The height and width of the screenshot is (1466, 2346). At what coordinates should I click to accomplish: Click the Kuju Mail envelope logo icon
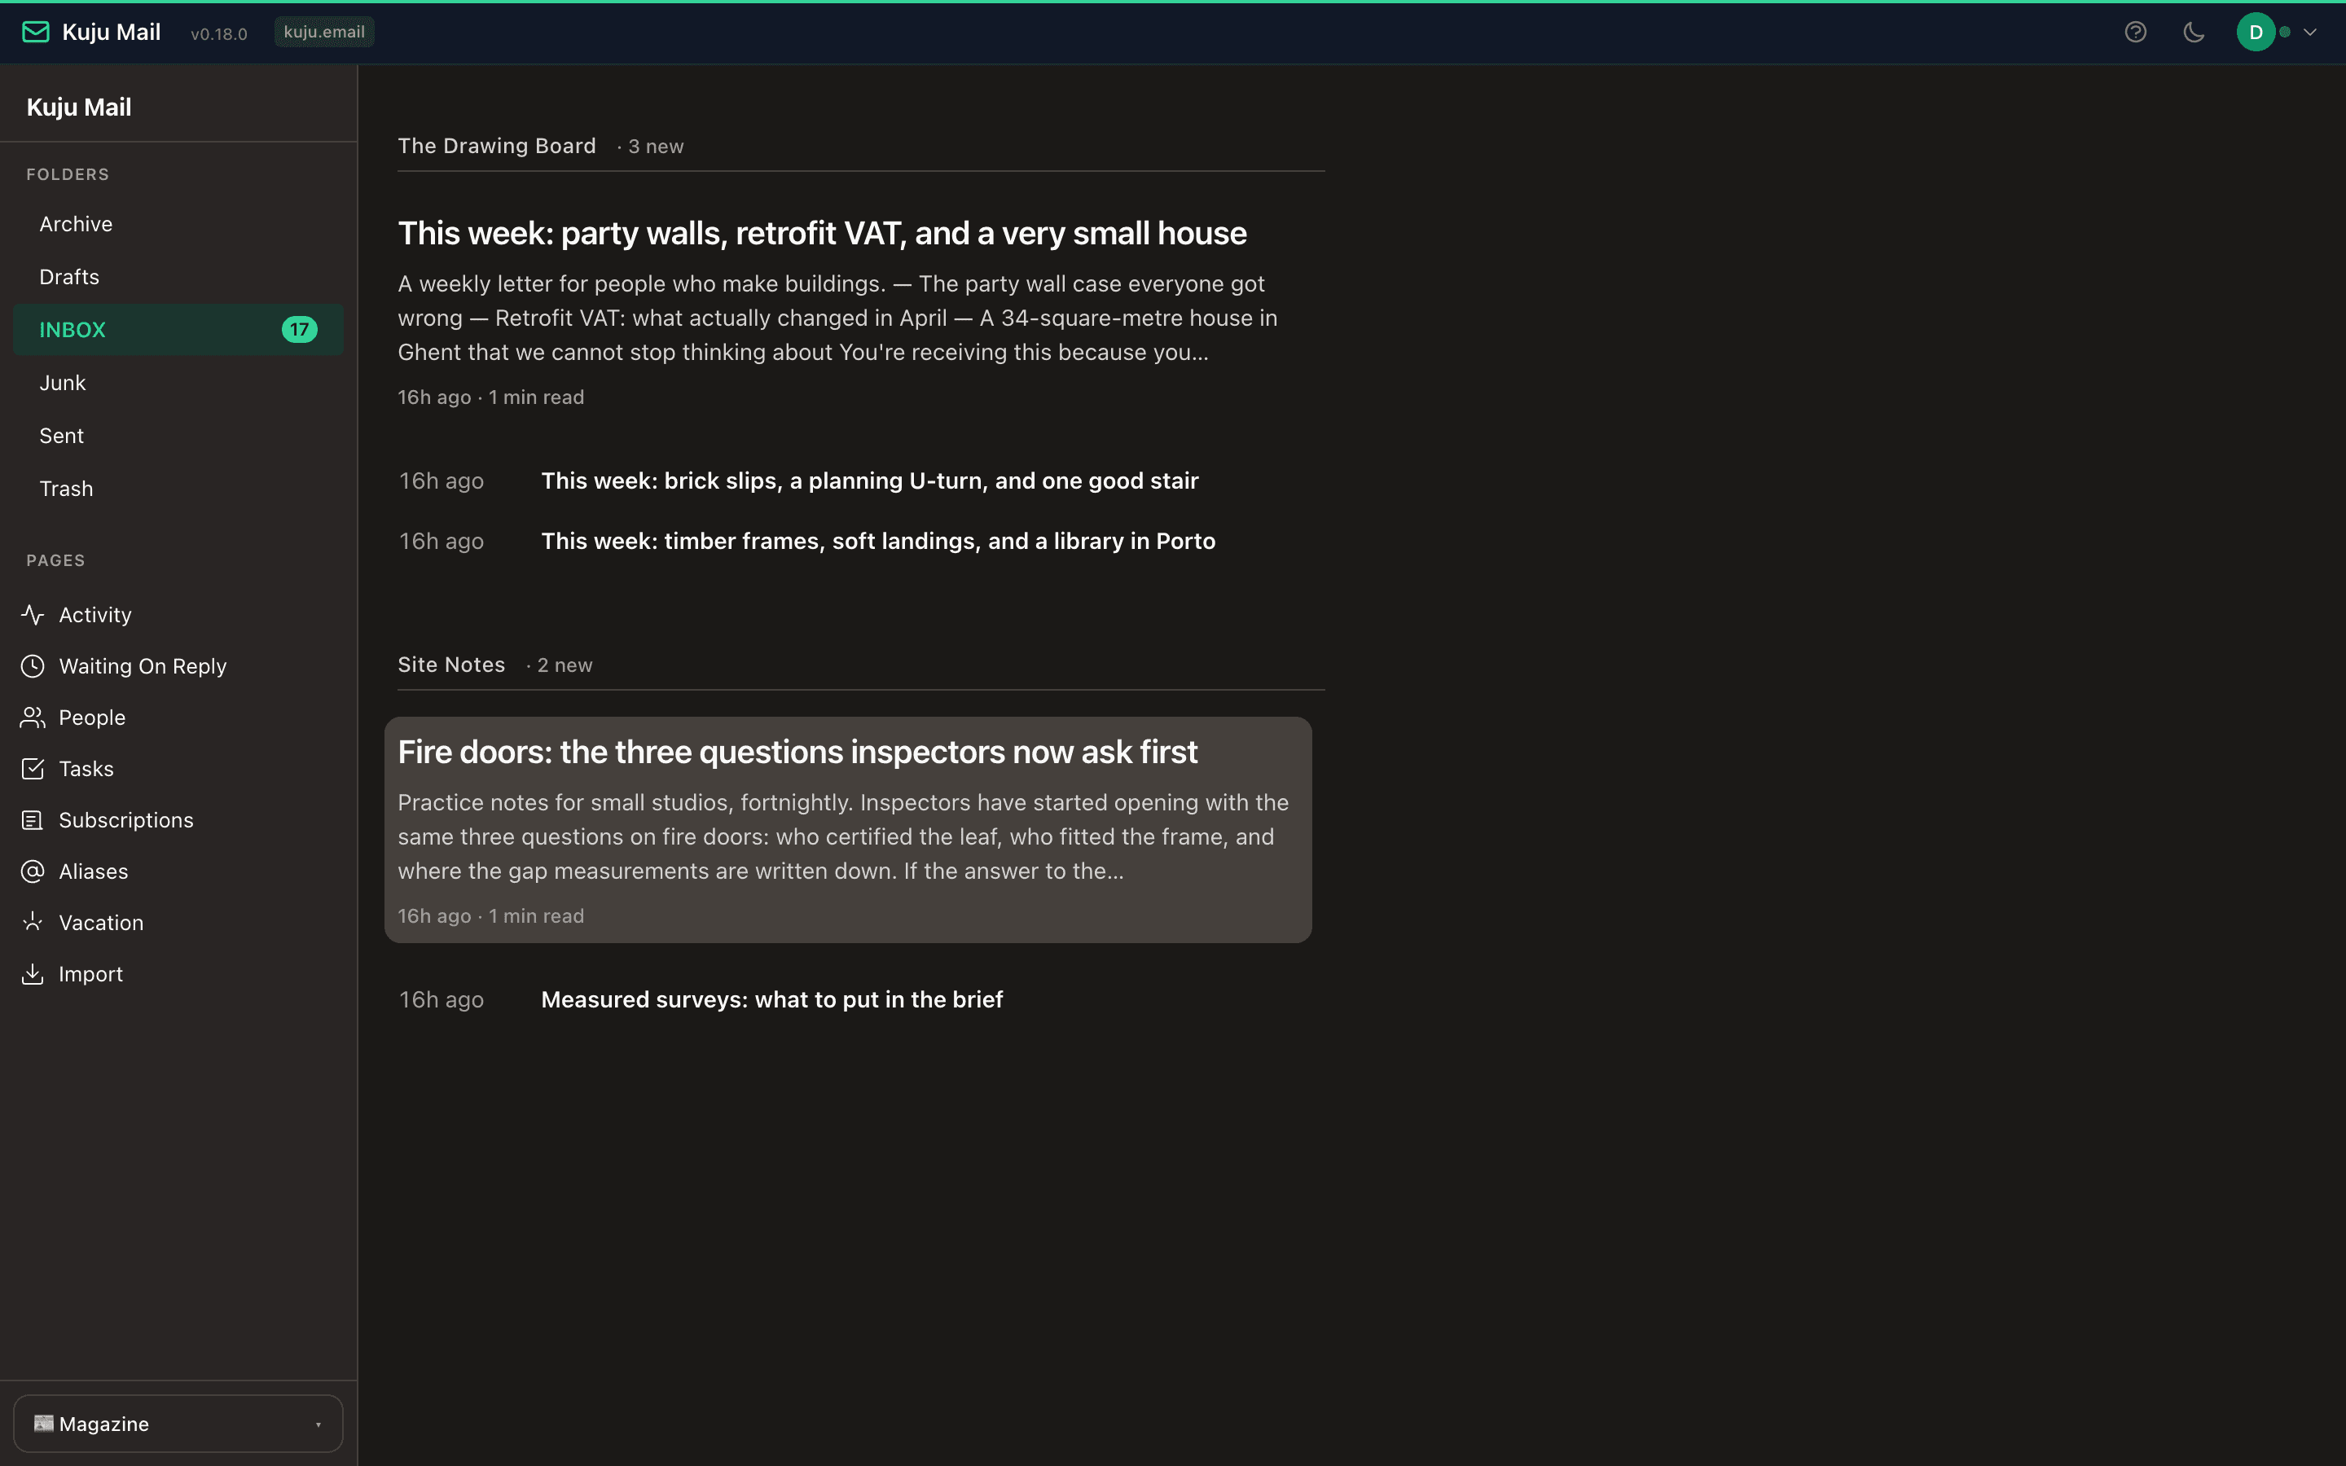[36, 32]
